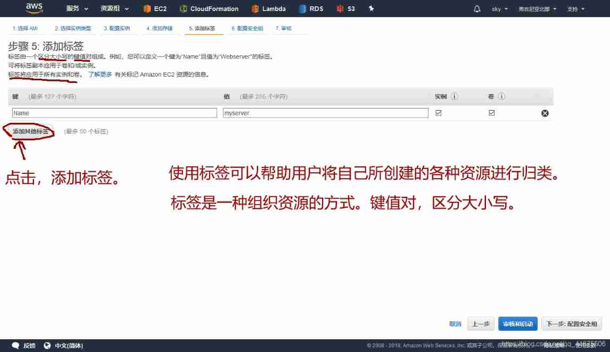610x352 pixels.
Task: Expand the 资源组 menu
Action: click(114, 9)
